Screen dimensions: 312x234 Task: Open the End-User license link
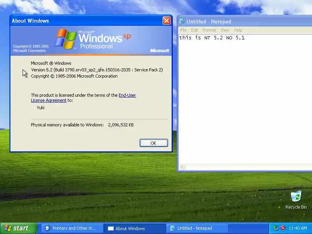(x=127, y=95)
